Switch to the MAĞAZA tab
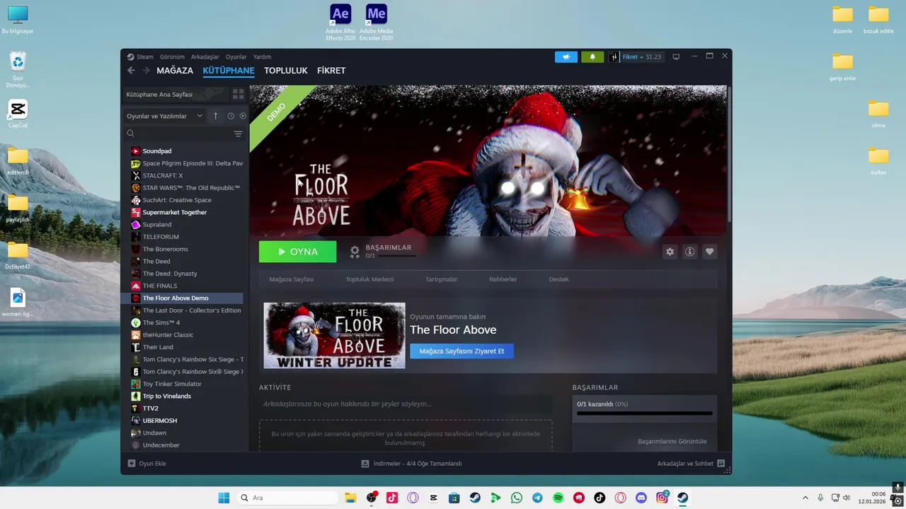 pyautogui.click(x=175, y=71)
